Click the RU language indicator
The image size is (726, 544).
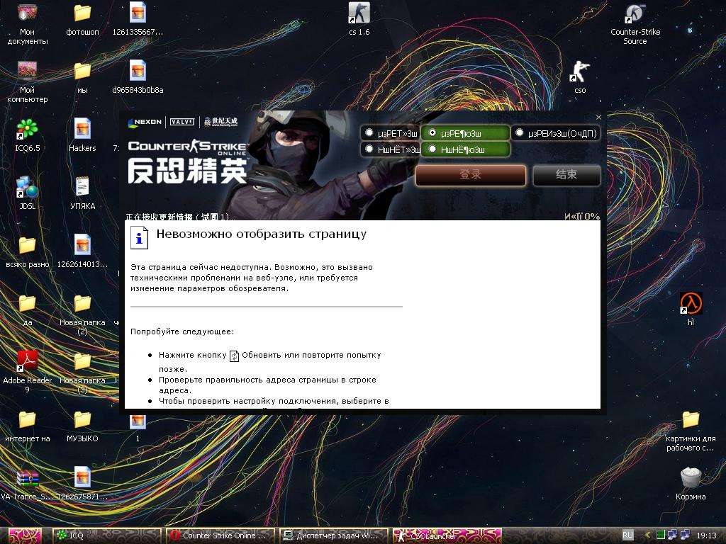(627, 535)
